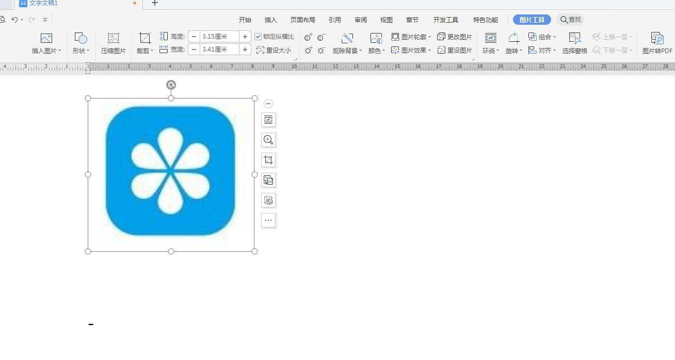Open the 开发工具 (Developer) tab
Viewport: 675px width, 360px height.
click(446, 20)
